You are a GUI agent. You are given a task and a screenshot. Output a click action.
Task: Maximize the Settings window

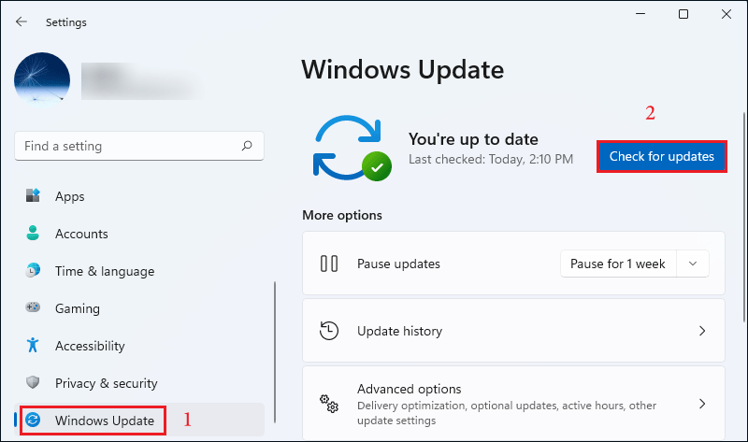click(x=683, y=14)
